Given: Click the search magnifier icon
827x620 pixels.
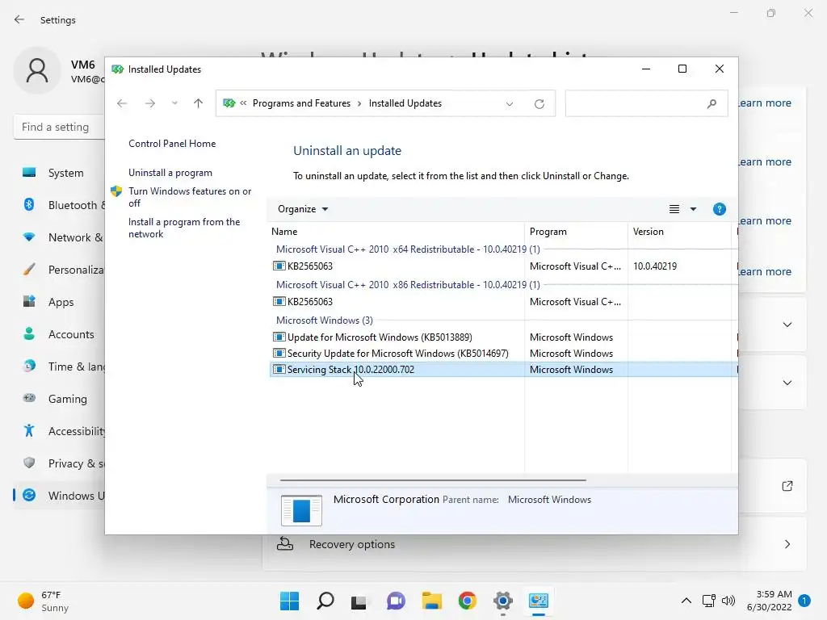Looking at the screenshot, I should pos(712,103).
